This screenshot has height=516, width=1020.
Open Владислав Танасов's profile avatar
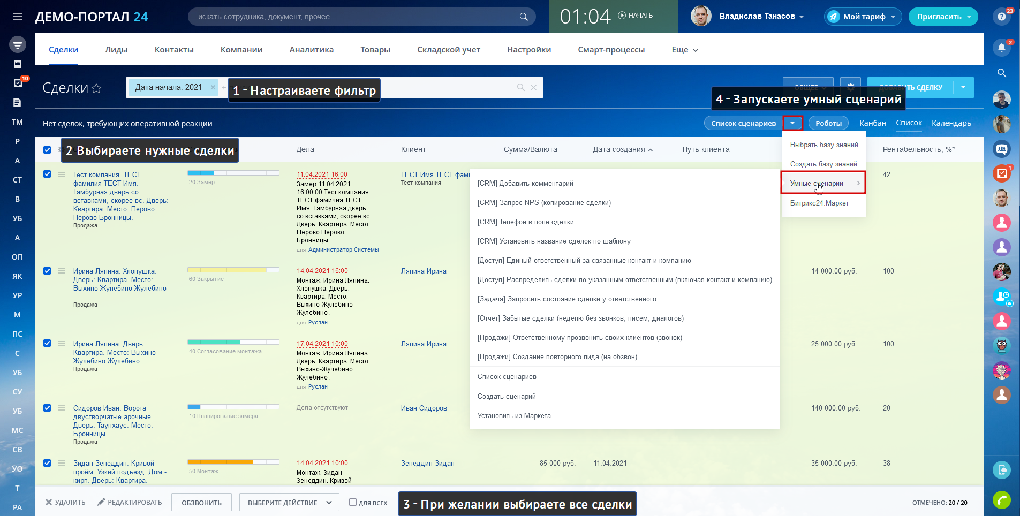click(x=701, y=16)
